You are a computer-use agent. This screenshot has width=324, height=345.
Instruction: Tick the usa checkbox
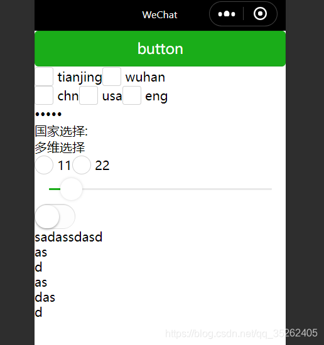click(x=89, y=95)
